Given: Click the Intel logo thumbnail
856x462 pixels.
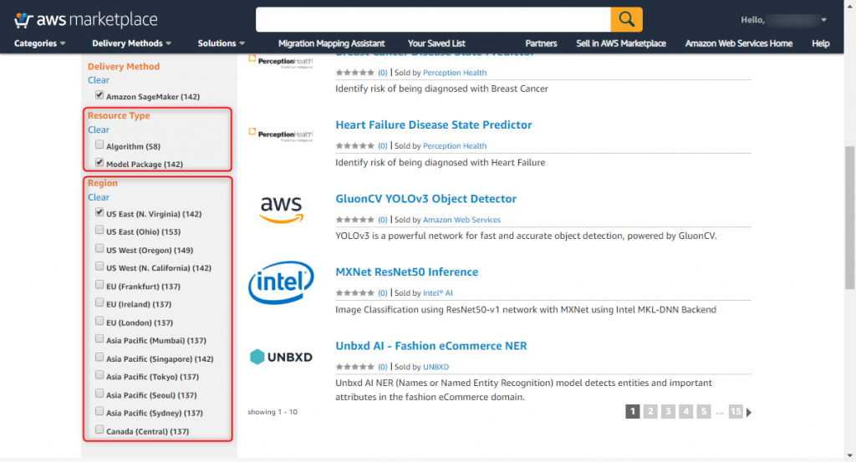Looking at the screenshot, I should pyautogui.click(x=281, y=282).
